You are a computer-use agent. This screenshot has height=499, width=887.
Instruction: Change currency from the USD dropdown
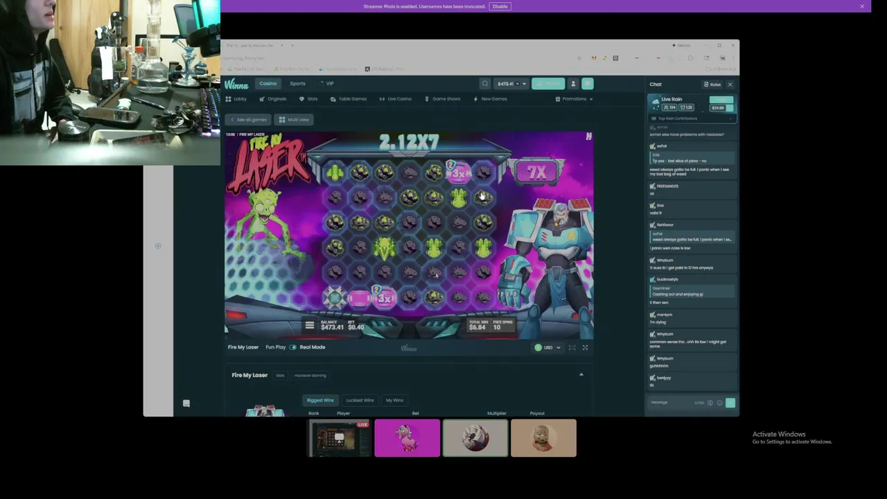click(x=547, y=347)
